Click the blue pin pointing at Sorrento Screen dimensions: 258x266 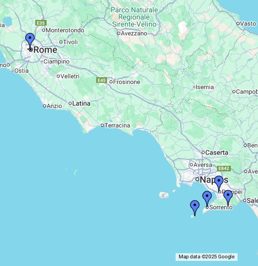point(207,198)
